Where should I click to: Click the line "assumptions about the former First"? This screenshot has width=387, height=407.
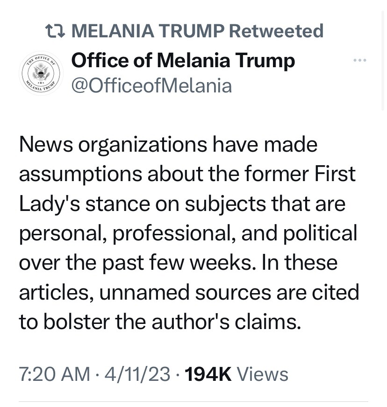coord(187,174)
